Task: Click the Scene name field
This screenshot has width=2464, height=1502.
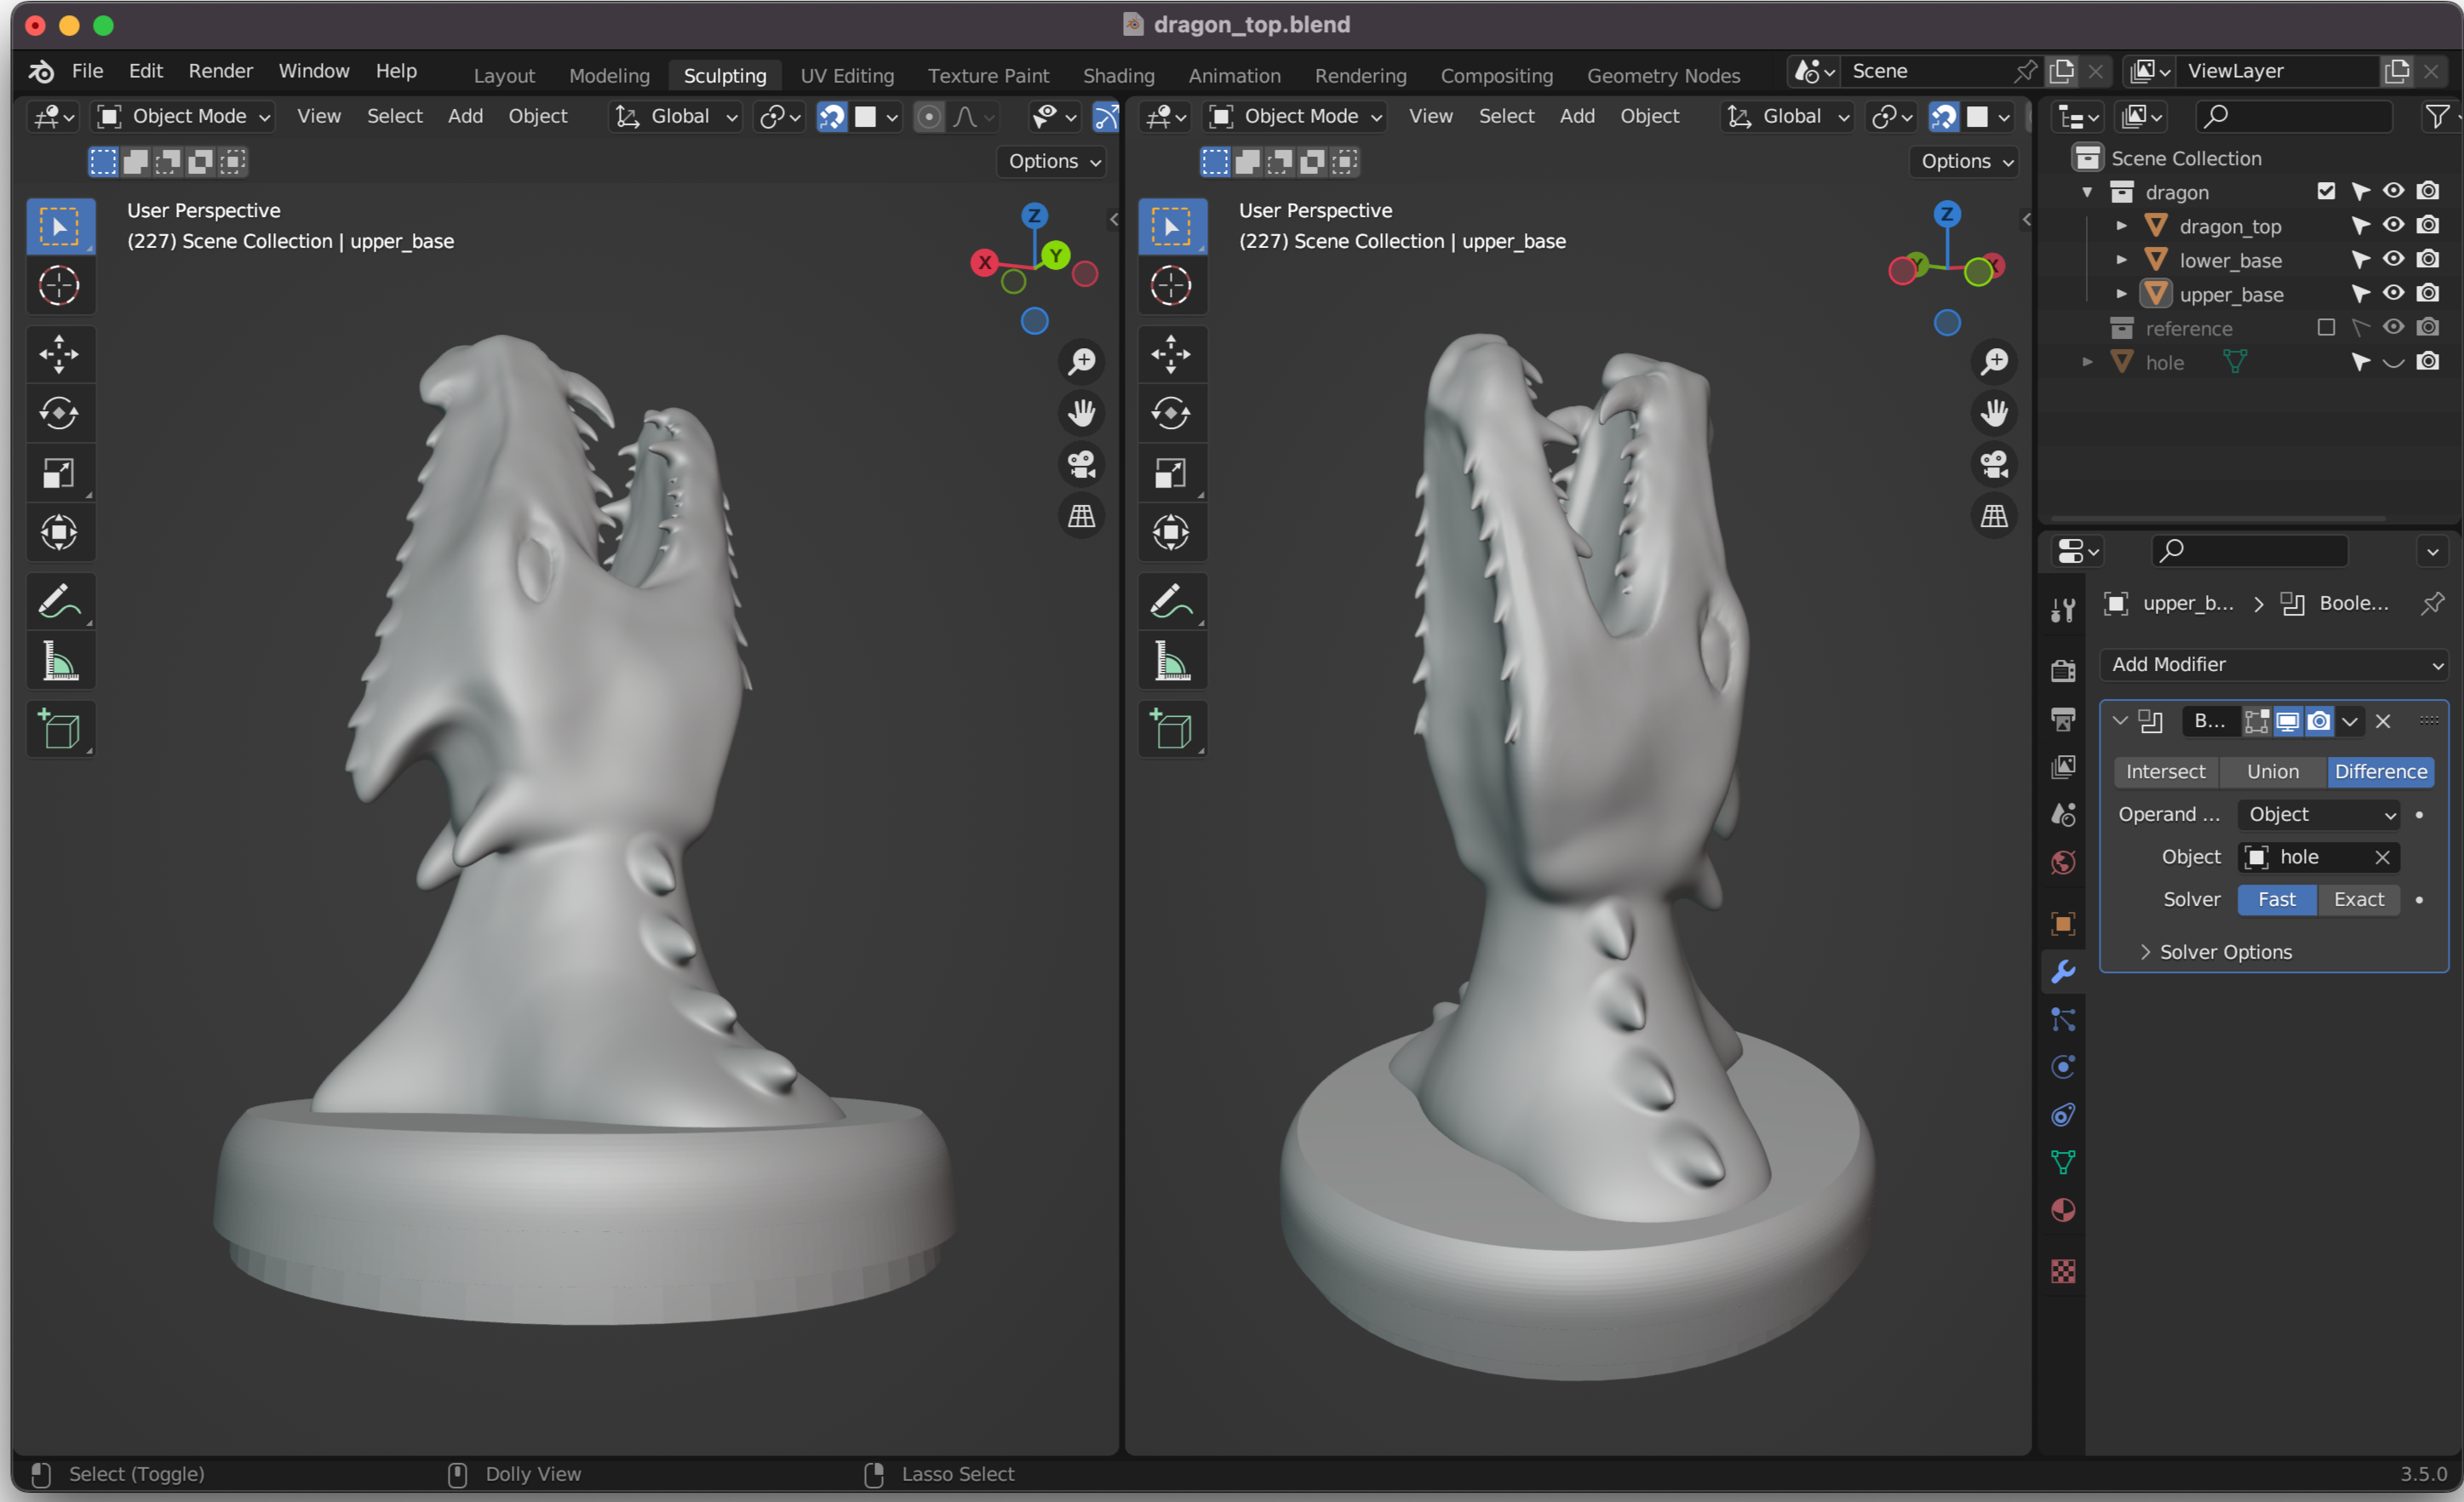Action: [1925, 71]
